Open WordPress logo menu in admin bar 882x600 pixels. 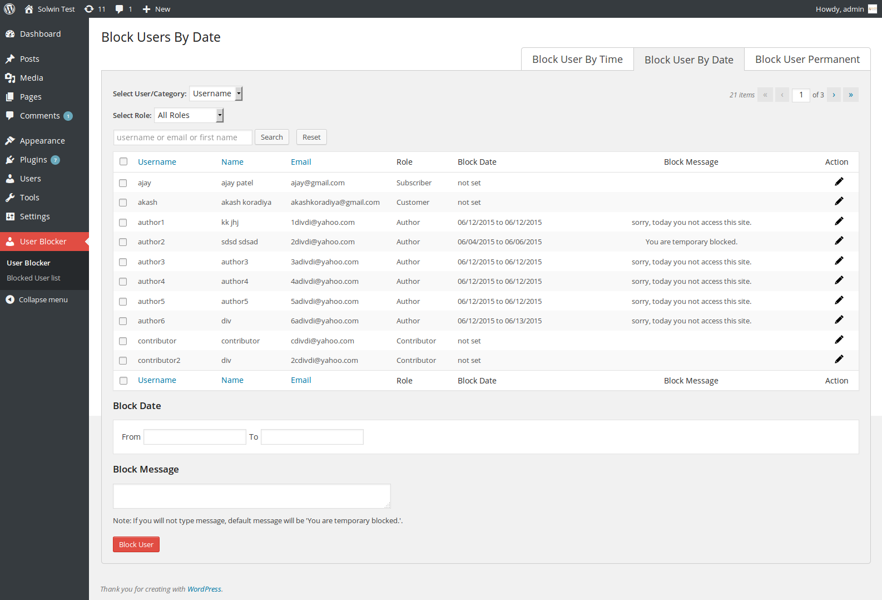(9, 9)
